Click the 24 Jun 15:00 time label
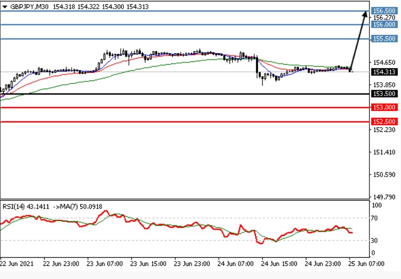Screen dimensions: 401x279 (x=279, y=264)
